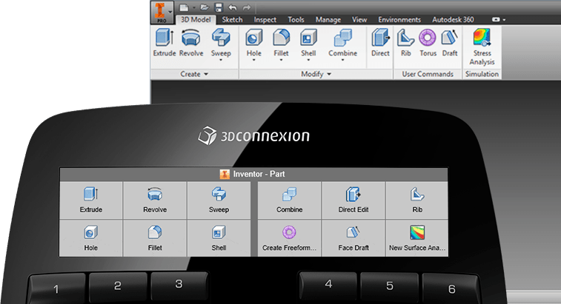Tap Combine on the 3Dconnexion display
The height and width of the screenshot is (304, 561).
pos(290,200)
